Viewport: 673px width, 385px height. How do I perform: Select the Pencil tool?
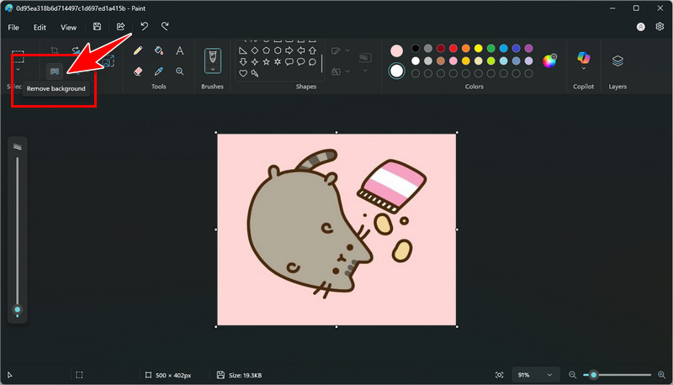138,50
